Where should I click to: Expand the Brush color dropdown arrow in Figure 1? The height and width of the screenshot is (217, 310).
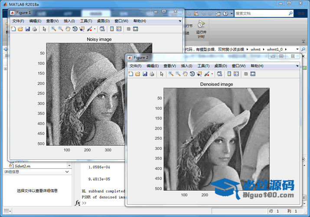pyautogui.click(x=95, y=29)
